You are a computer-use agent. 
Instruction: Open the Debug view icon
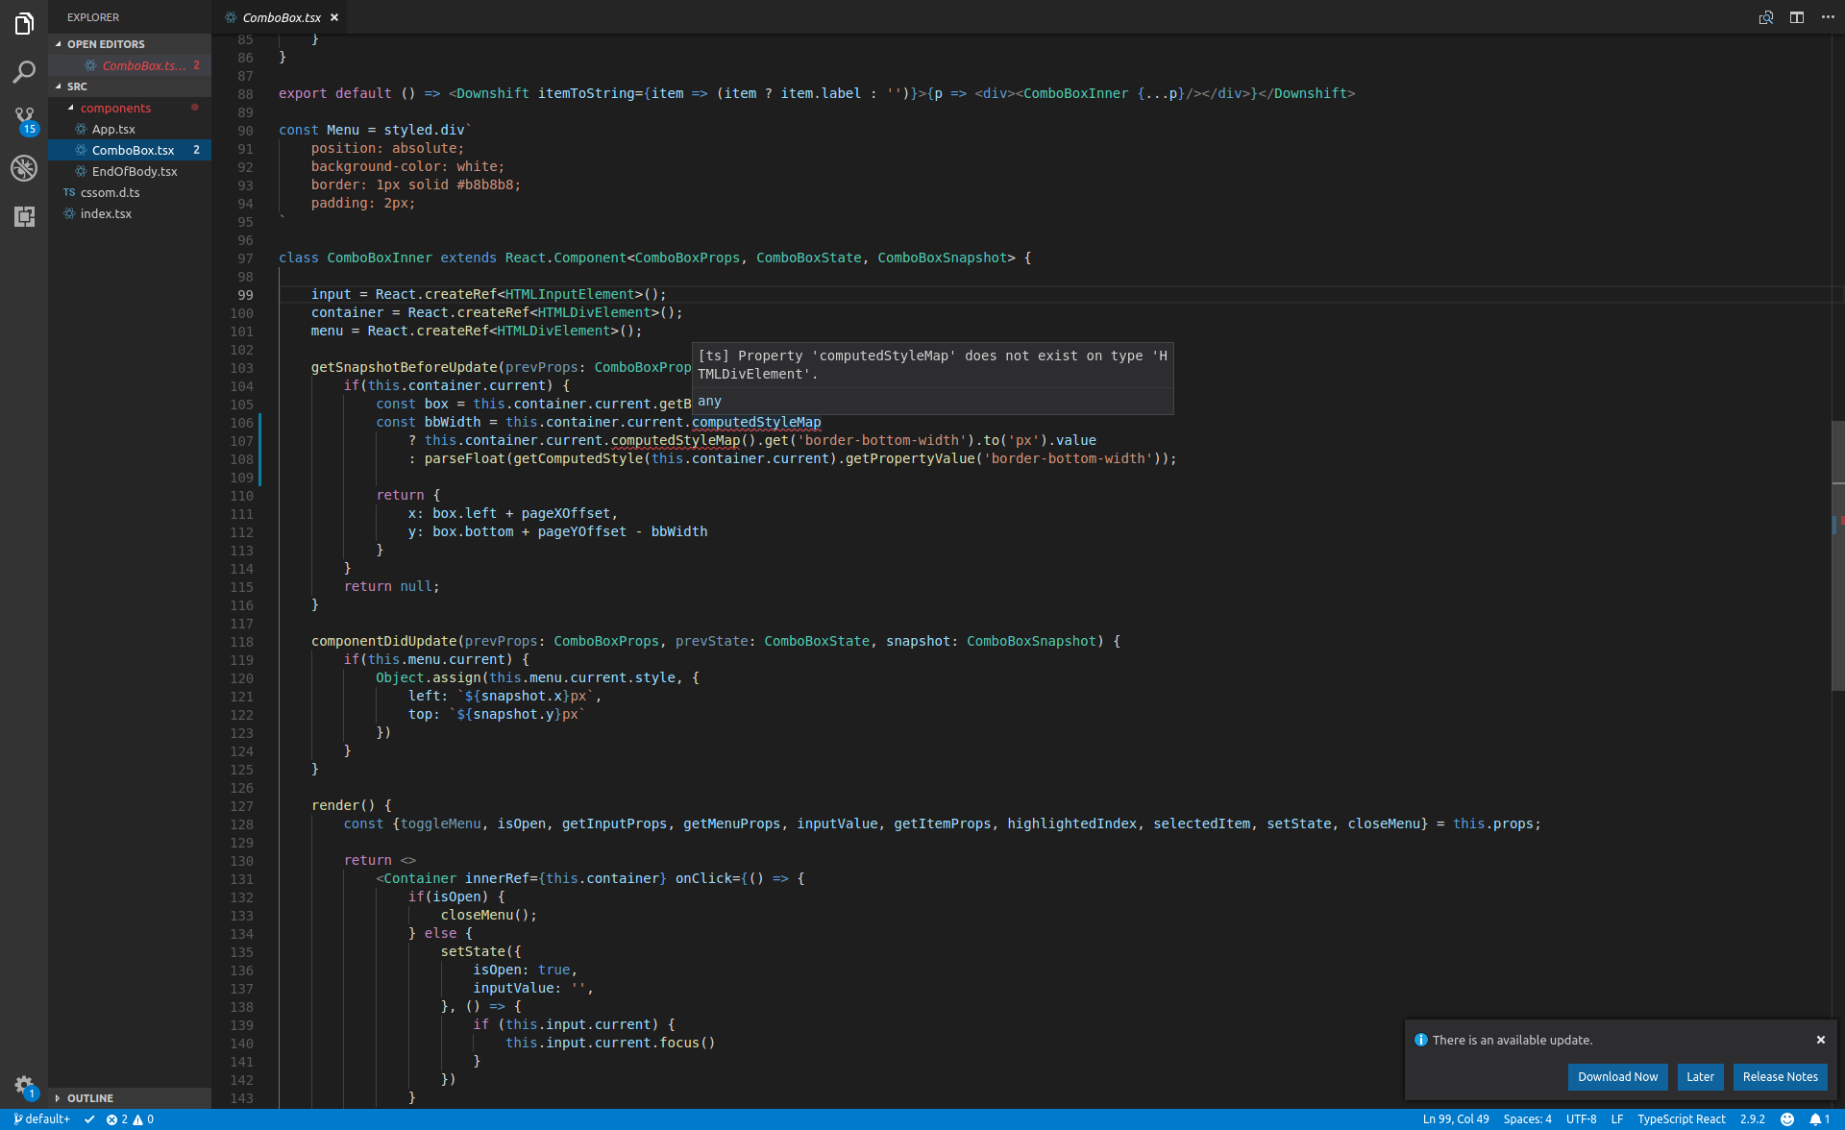pyautogui.click(x=24, y=168)
